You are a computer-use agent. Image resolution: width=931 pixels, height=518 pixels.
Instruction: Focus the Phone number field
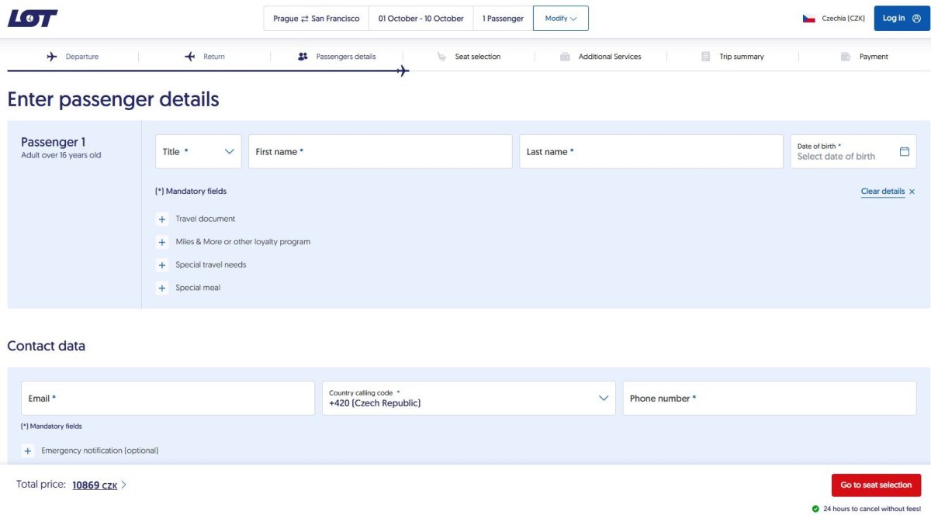[770, 398]
